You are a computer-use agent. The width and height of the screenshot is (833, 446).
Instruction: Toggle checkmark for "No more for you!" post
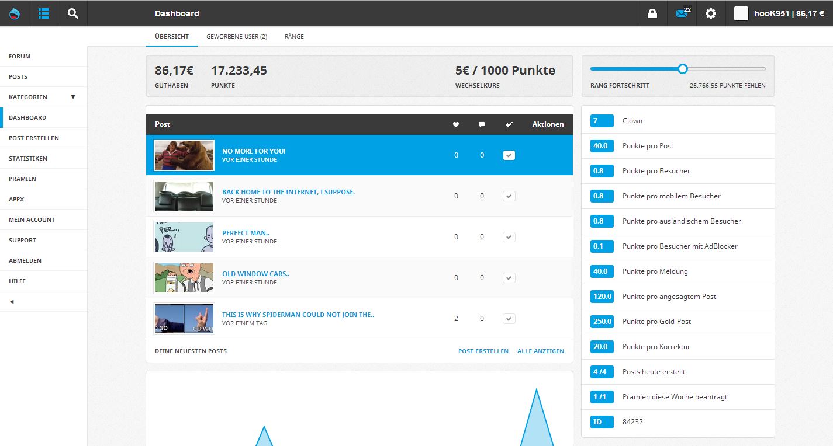(x=509, y=155)
